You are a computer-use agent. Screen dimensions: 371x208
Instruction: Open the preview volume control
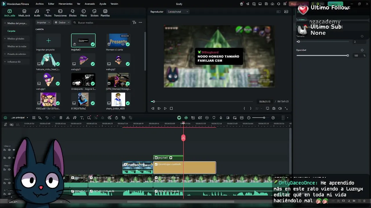[280, 109]
